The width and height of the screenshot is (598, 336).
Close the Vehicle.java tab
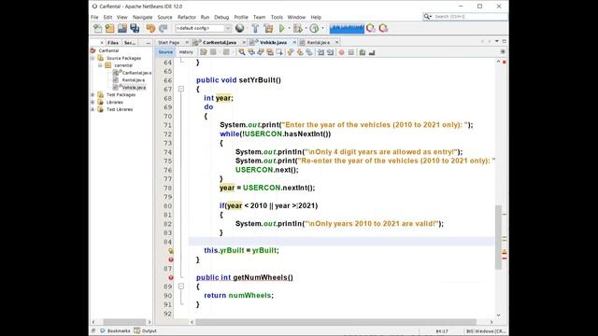coord(294,42)
